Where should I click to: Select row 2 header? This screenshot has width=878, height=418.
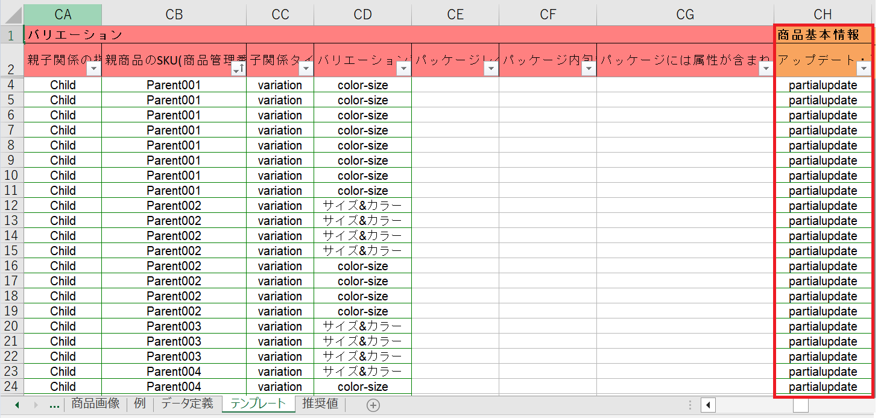pos(11,60)
